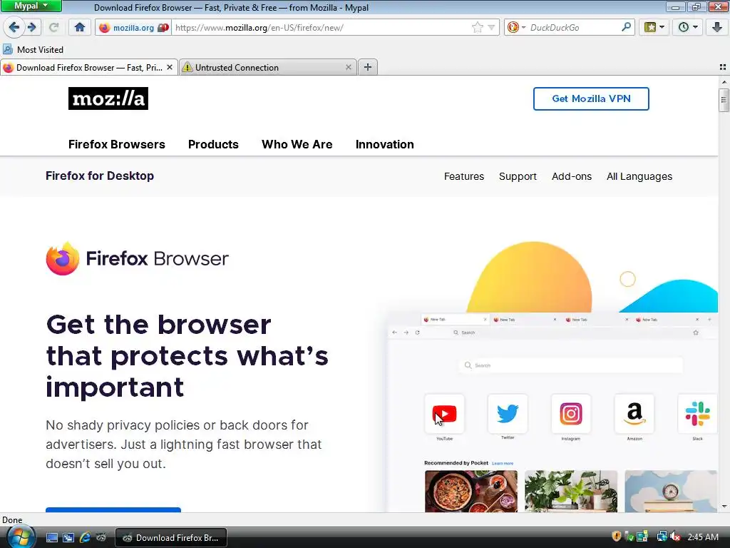The height and width of the screenshot is (548, 730).
Task: Open a new tab with plus button
Action: point(368,67)
